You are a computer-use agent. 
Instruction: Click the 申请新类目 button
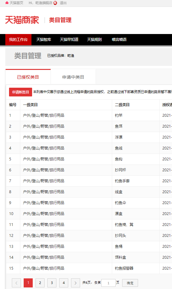[21, 92]
